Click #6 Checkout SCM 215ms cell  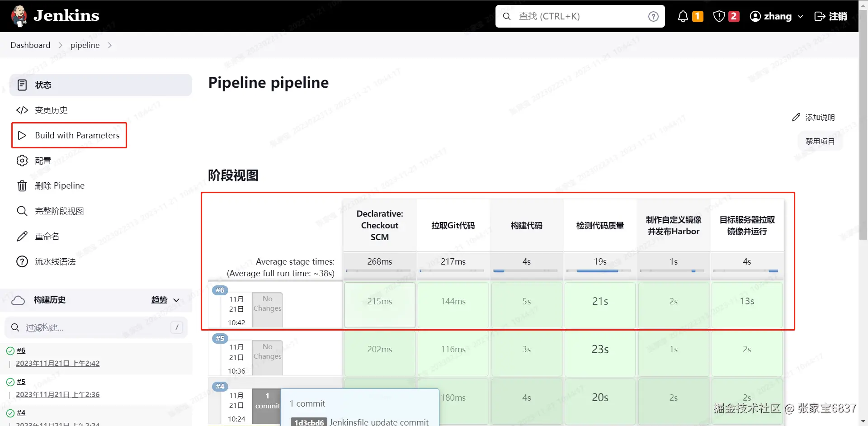pos(380,305)
